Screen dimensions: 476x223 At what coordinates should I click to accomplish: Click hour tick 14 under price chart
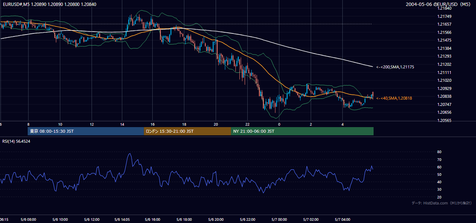point(122,124)
